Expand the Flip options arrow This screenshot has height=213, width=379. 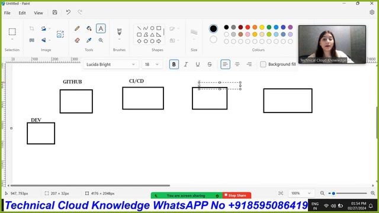[50, 40]
